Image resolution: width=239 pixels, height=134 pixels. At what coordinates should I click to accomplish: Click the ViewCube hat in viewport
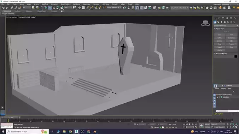[205, 23]
